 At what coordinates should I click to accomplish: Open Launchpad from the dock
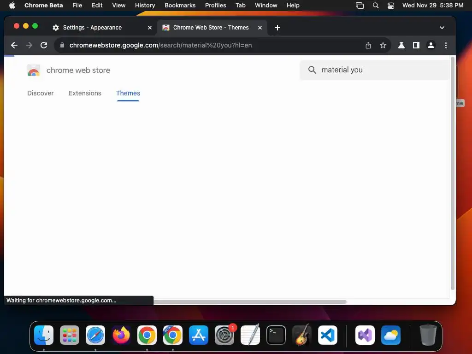point(70,335)
